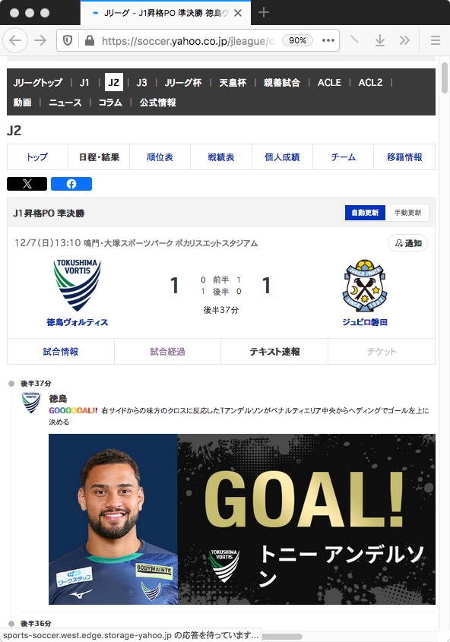Show the site lock security info
The width and height of the screenshot is (450, 642).
tap(90, 40)
